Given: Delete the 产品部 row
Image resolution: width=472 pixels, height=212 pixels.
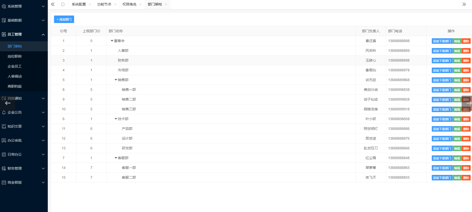Looking at the screenshot, I should click(466, 129).
